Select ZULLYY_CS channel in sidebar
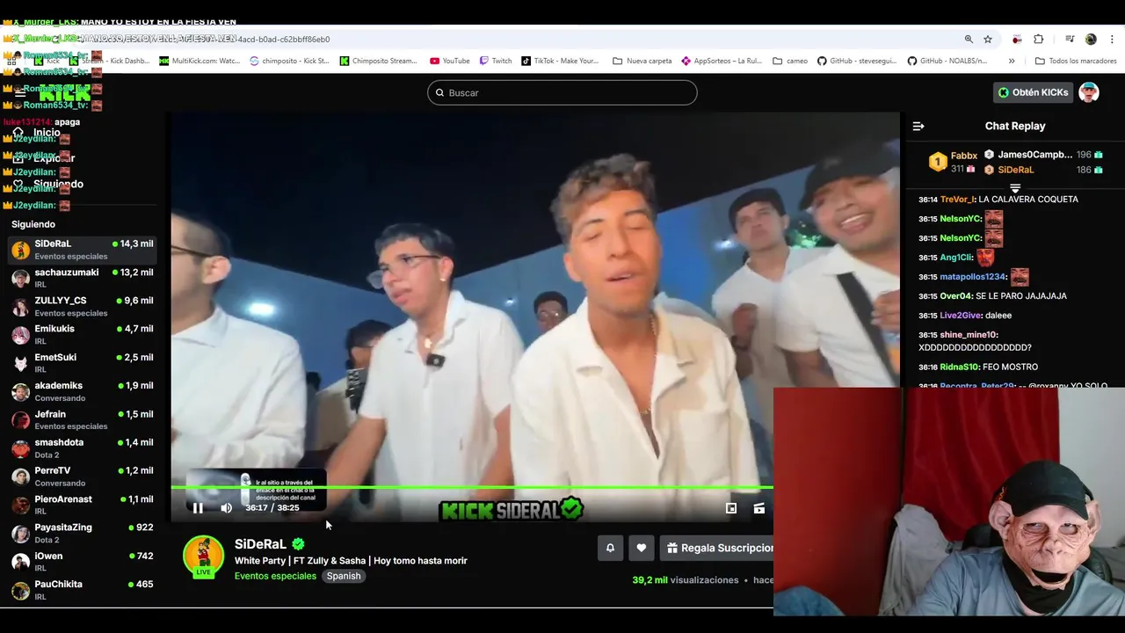Viewport: 1125px width, 633px height. 83,306
